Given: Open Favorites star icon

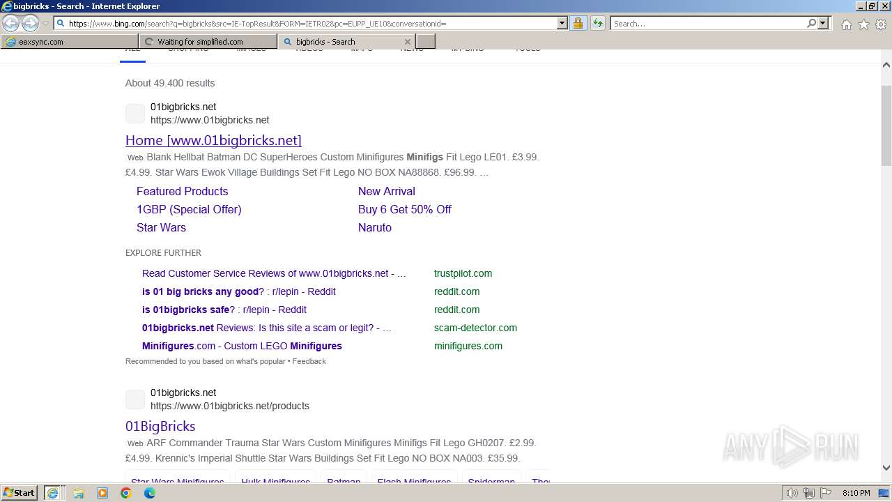Looking at the screenshot, I should 863,24.
